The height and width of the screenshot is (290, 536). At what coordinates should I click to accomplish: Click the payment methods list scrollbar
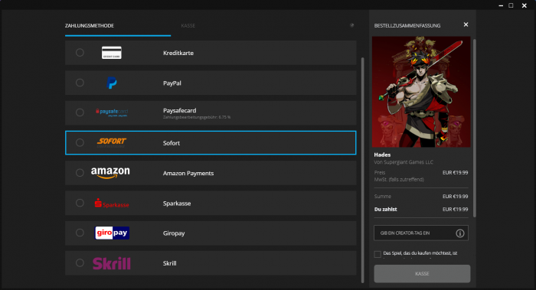[363, 170]
